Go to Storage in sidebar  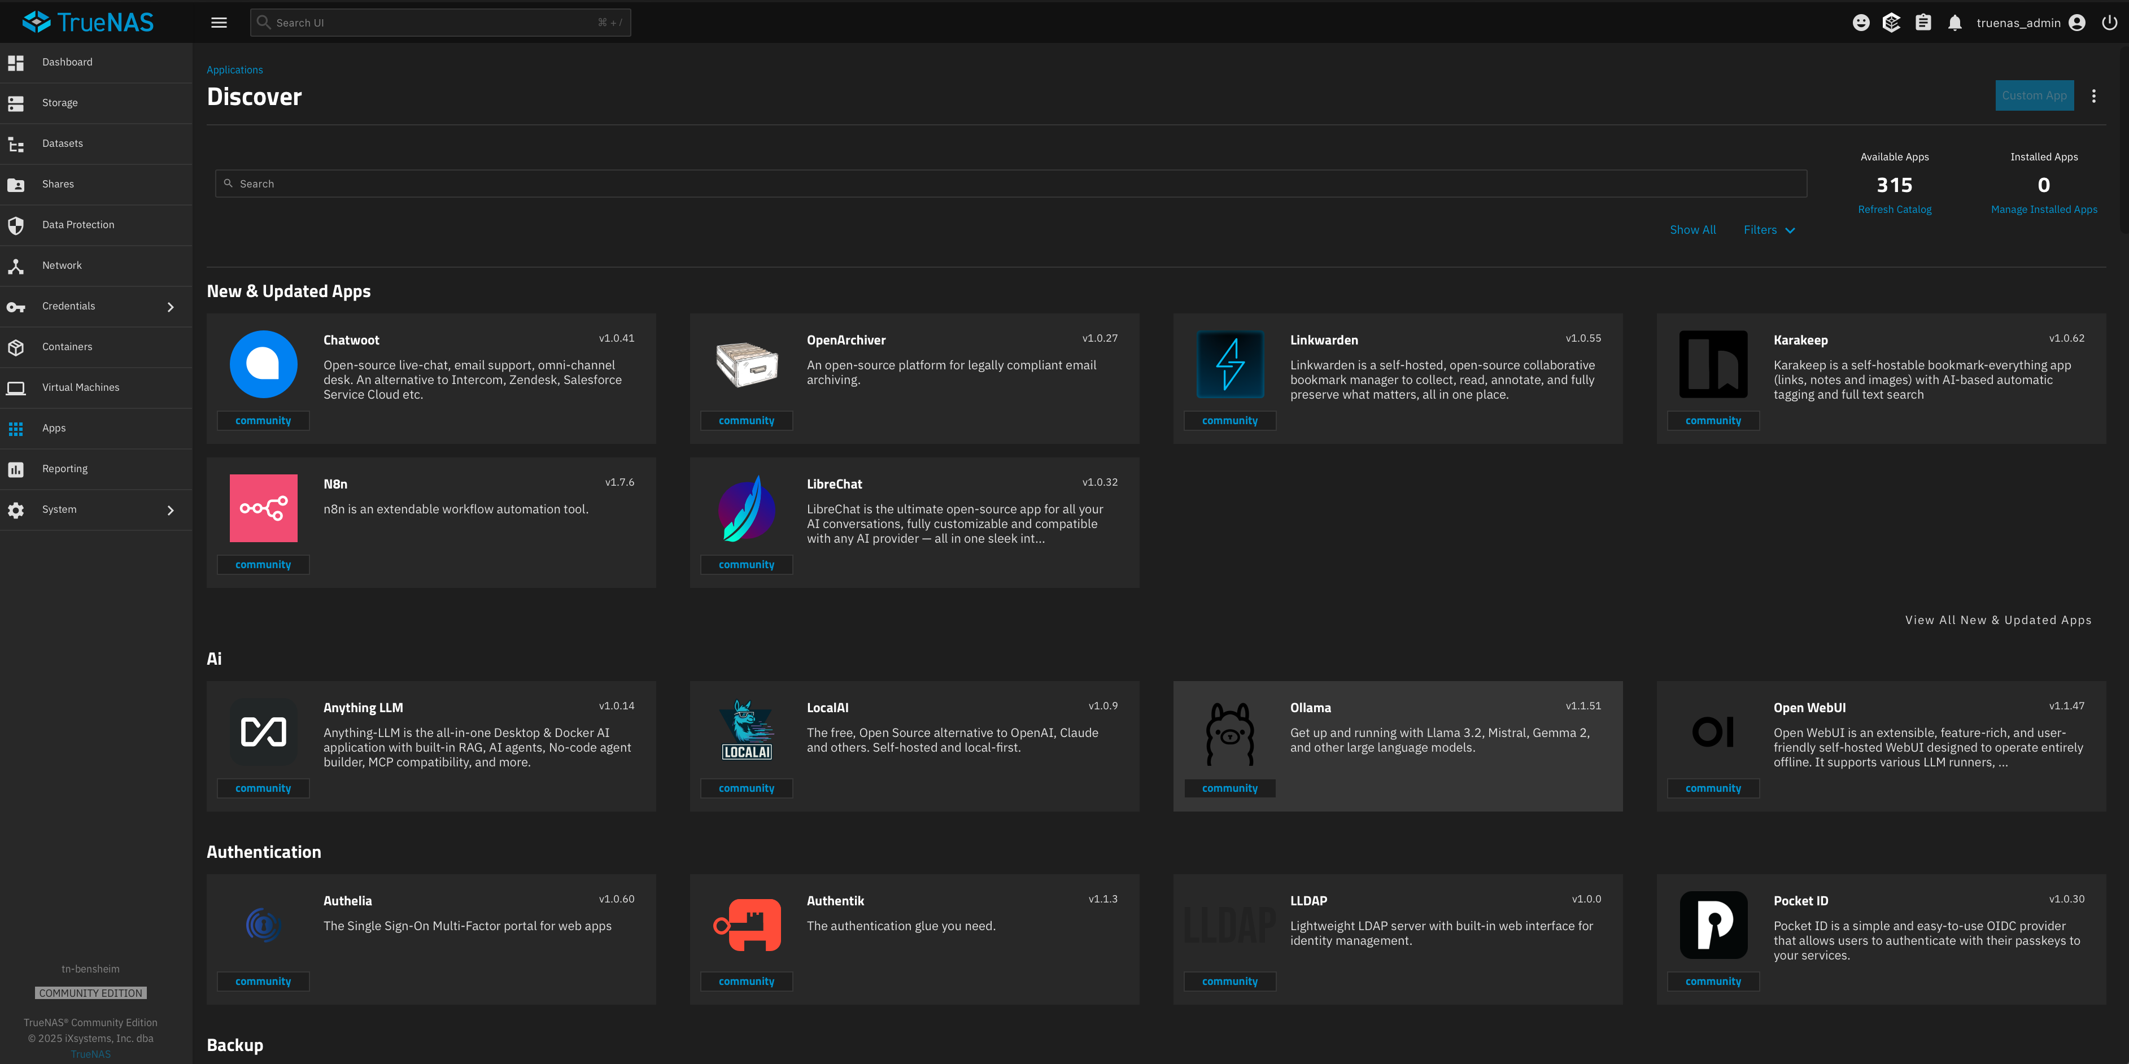click(59, 103)
